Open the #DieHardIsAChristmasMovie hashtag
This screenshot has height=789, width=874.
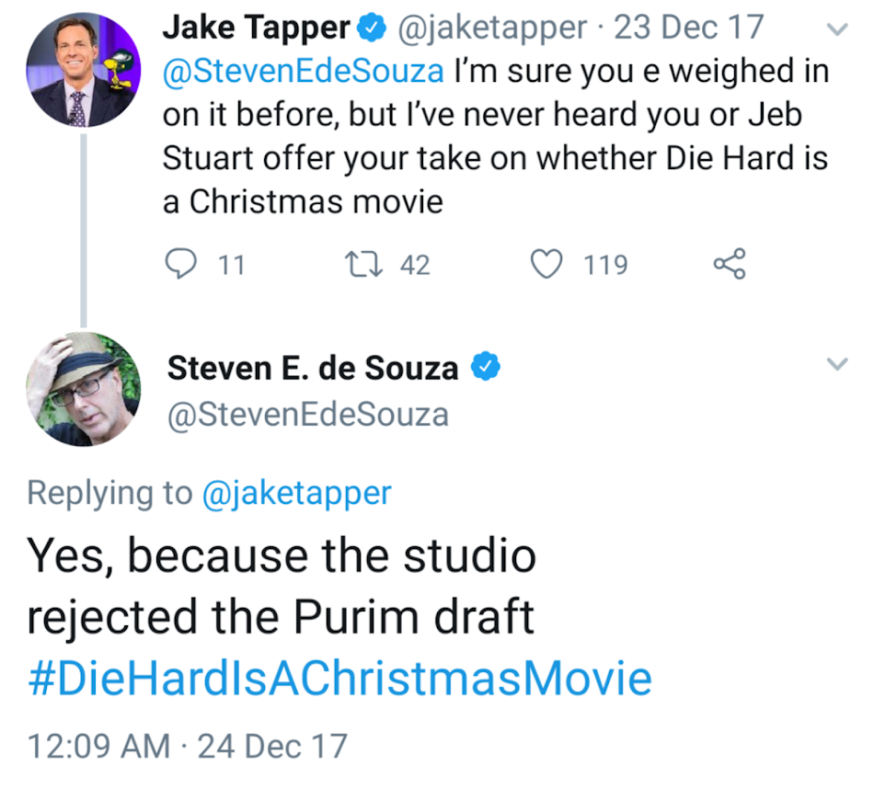339,680
